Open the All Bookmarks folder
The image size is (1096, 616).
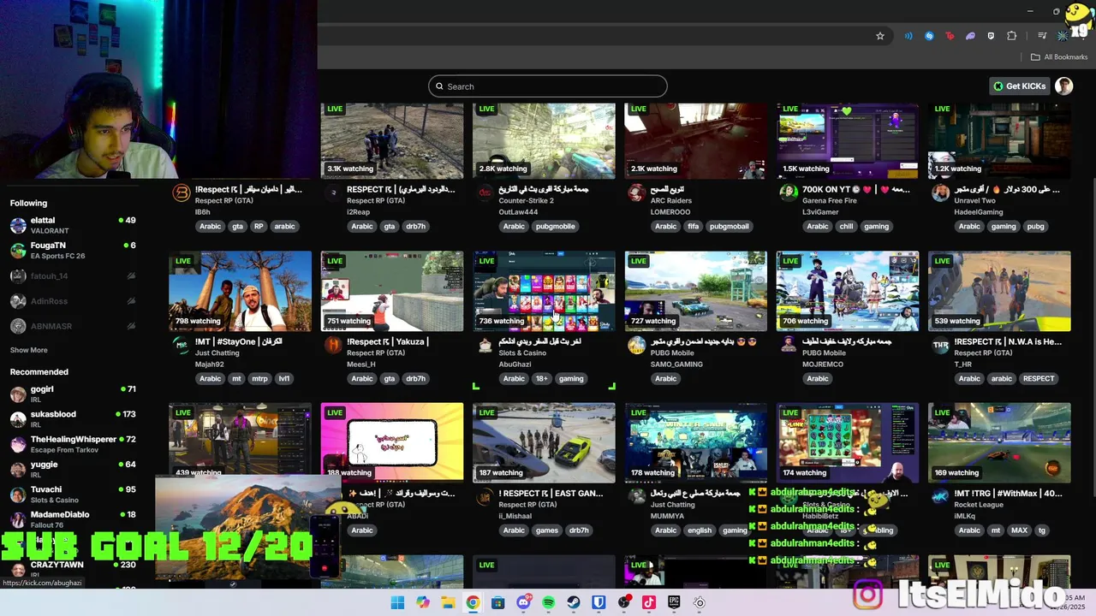[1059, 57]
